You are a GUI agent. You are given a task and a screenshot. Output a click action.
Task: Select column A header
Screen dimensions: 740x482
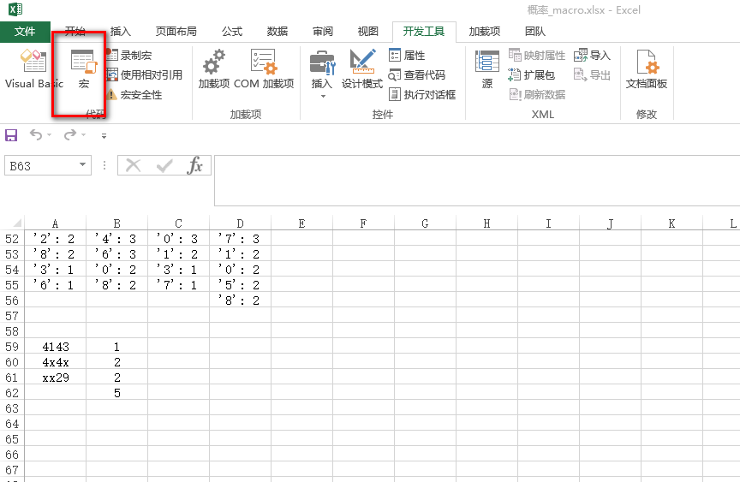click(x=55, y=223)
